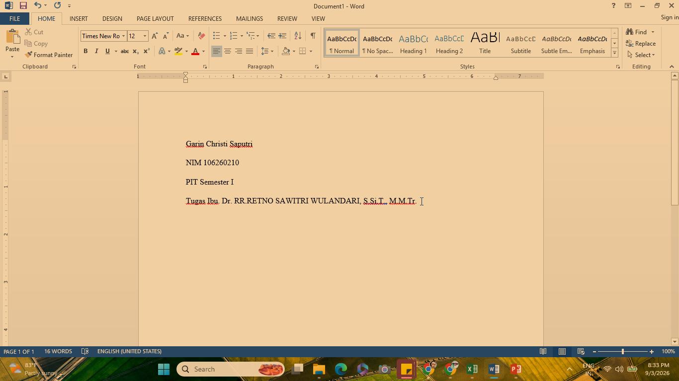Expand the Styles gallery More arrow
Image resolution: width=679 pixels, height=381 pixels.
pos(614,53)
